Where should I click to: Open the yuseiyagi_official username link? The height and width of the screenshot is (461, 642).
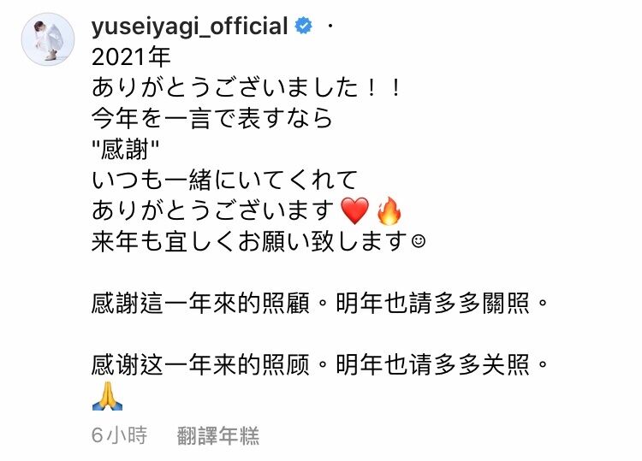[x=190, y=27]
